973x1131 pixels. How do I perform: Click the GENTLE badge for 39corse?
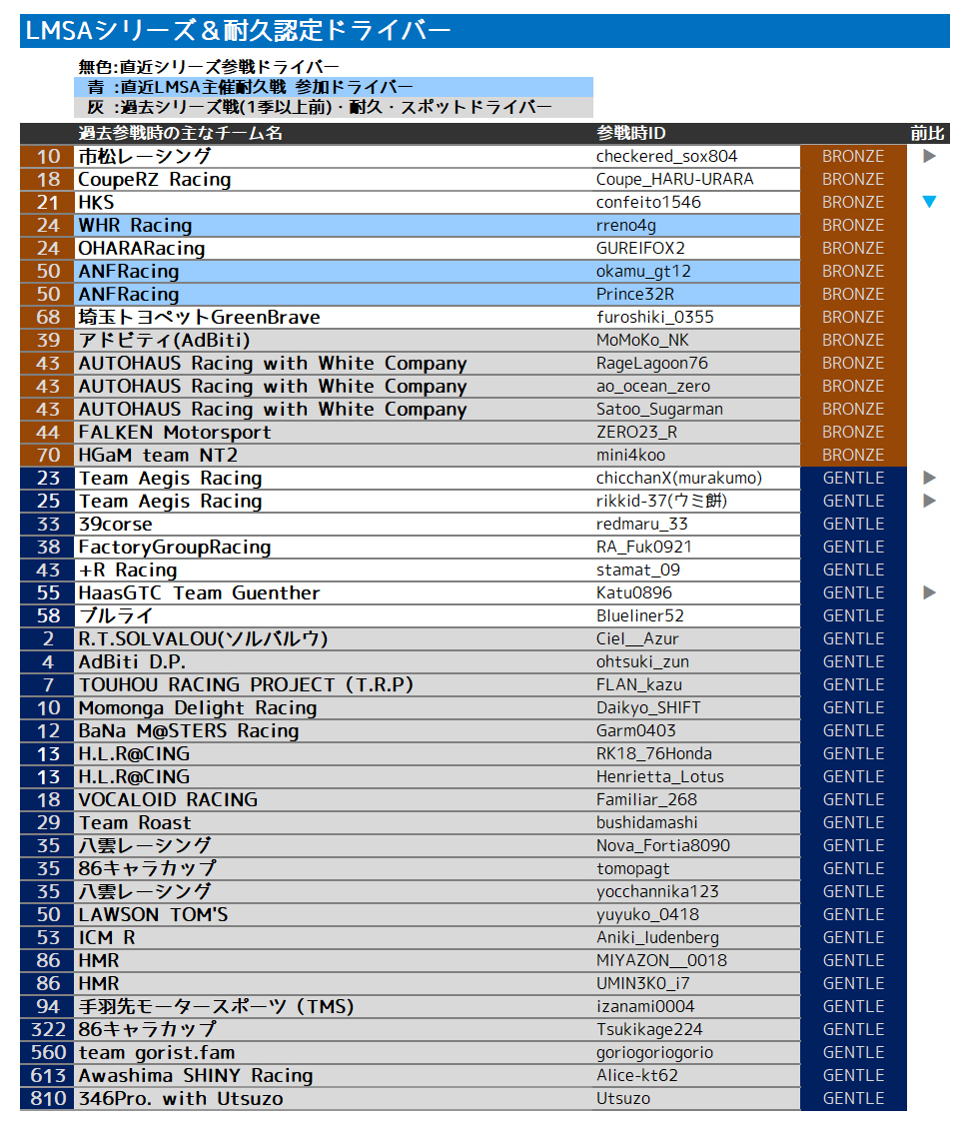pos(853,524)
